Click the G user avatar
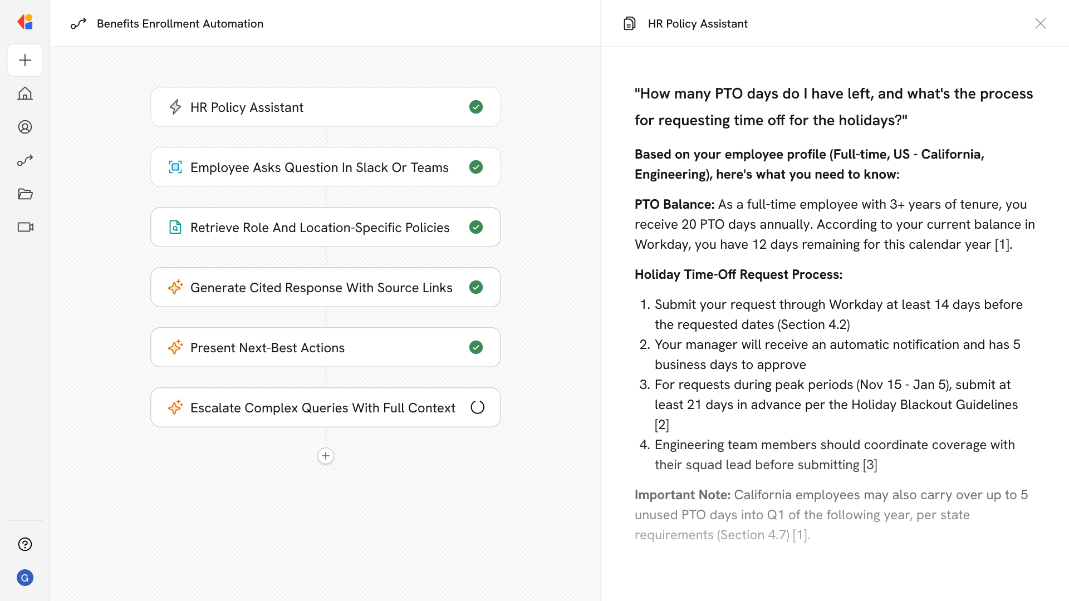This screenshot has height=601, width=1069. point(25,578)
